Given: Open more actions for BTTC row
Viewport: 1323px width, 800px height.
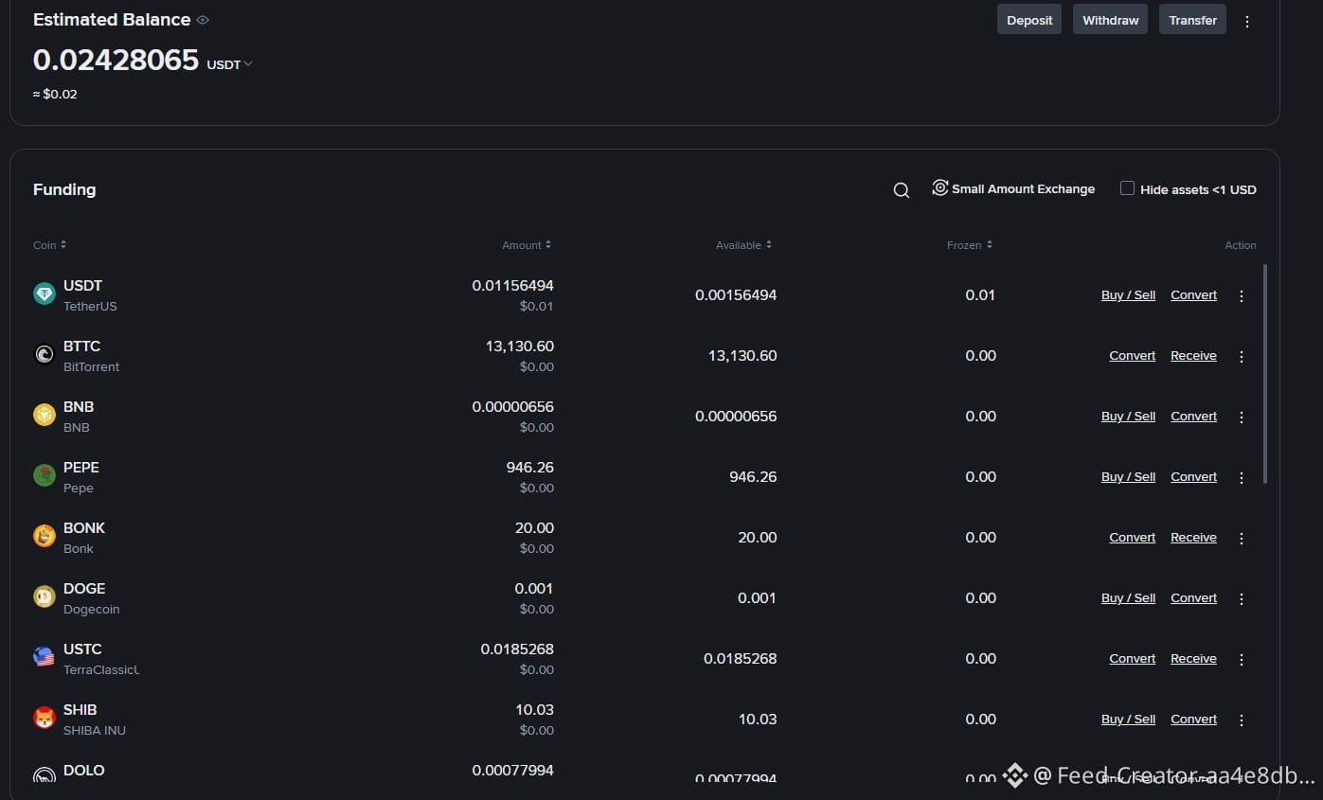Looking at the screenshot, I should (1242, 357).
